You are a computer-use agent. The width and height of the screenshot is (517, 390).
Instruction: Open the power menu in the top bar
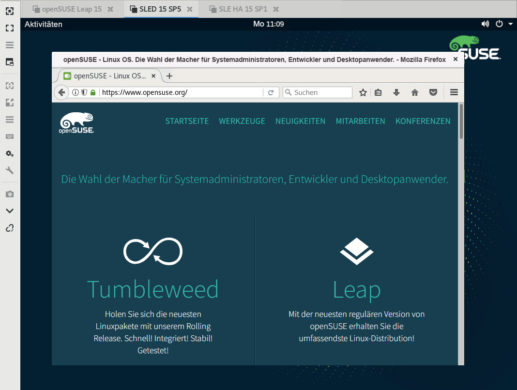(500, 24)
